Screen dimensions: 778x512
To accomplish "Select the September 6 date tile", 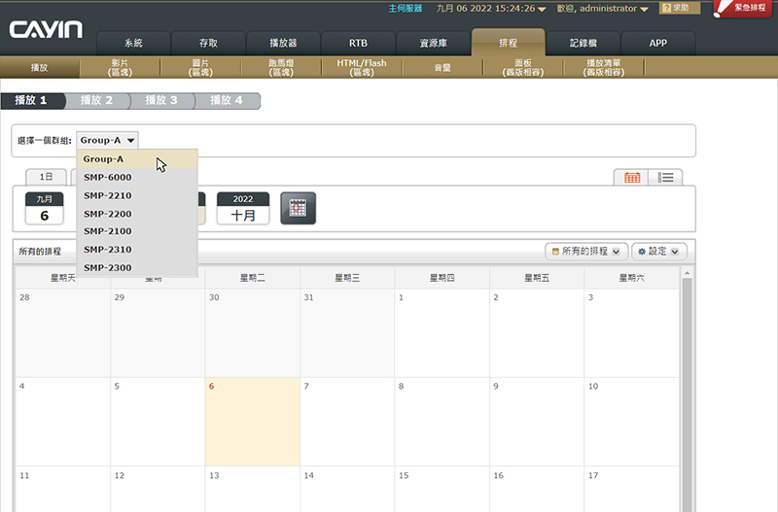I will click(44, 208).
